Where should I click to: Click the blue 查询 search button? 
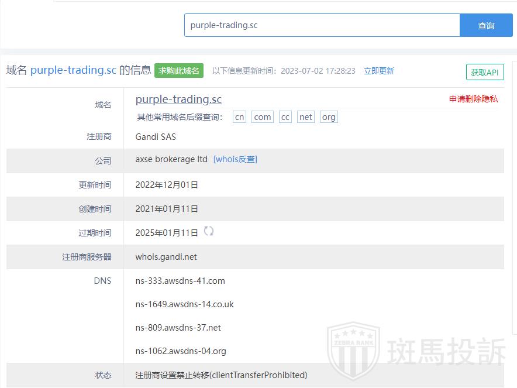[x=486, y=25]
